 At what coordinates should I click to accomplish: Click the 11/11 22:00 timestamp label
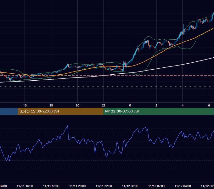coord(104,186)
